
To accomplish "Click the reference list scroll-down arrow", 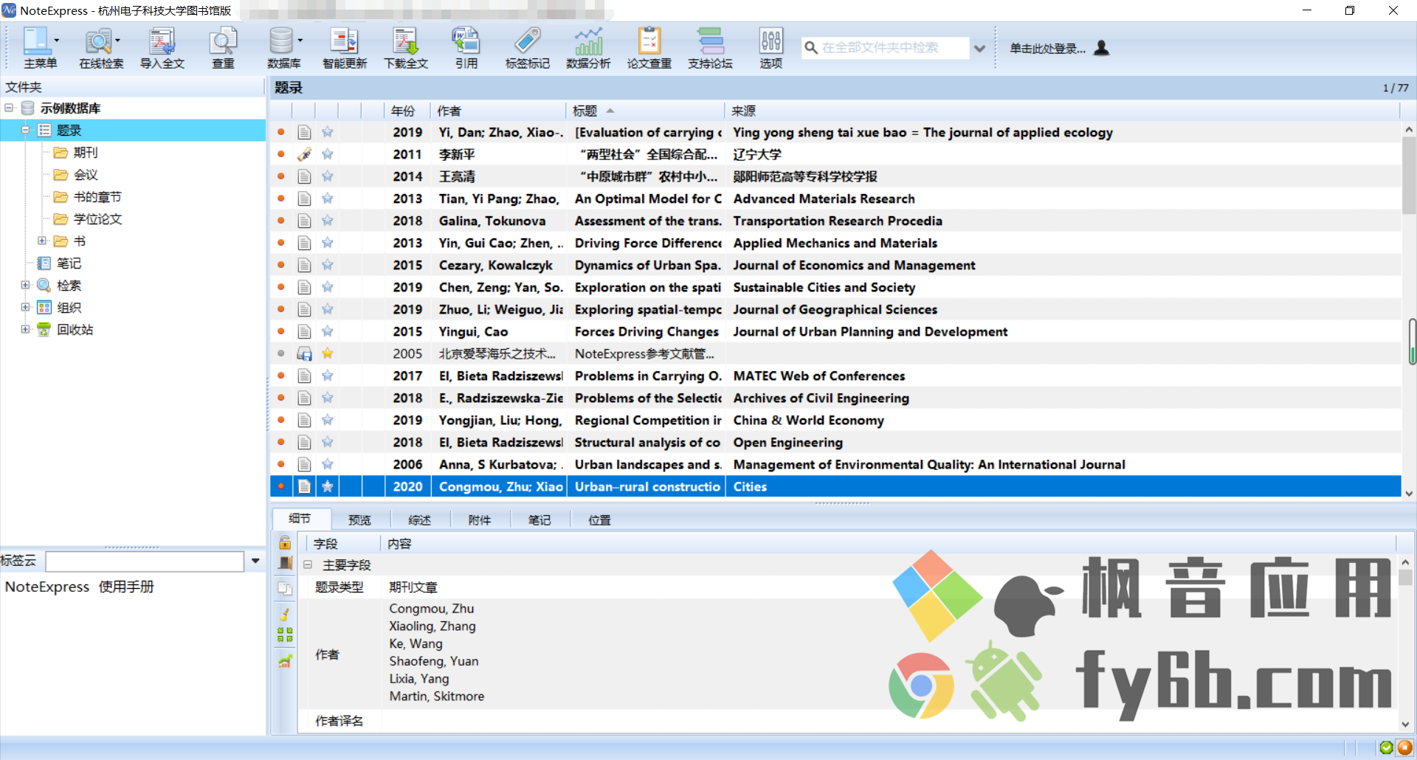I will pos(1409,494).
